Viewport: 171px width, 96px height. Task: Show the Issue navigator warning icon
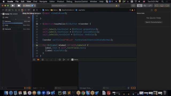[x=16, y=10]
